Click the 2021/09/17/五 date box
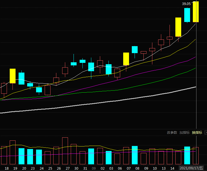The image size is (207, 171). [191, 168]
